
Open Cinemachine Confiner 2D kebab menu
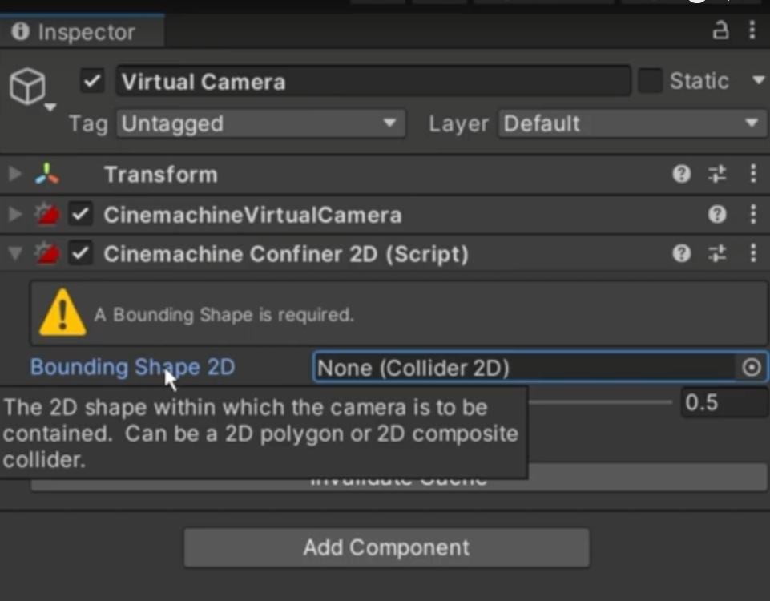pyautogui.click(x=753, y=253)
